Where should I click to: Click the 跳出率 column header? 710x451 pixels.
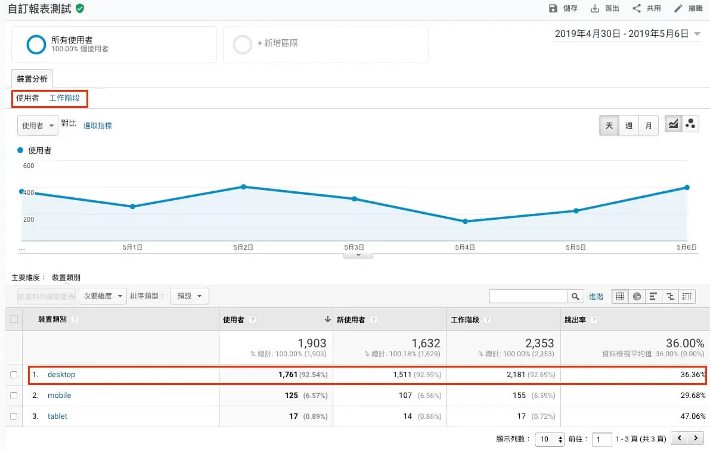click(575, 320)
